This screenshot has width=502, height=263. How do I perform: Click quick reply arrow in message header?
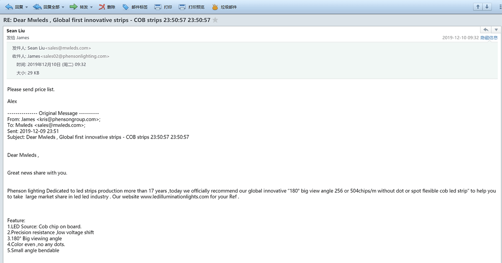tap(486, 30)
